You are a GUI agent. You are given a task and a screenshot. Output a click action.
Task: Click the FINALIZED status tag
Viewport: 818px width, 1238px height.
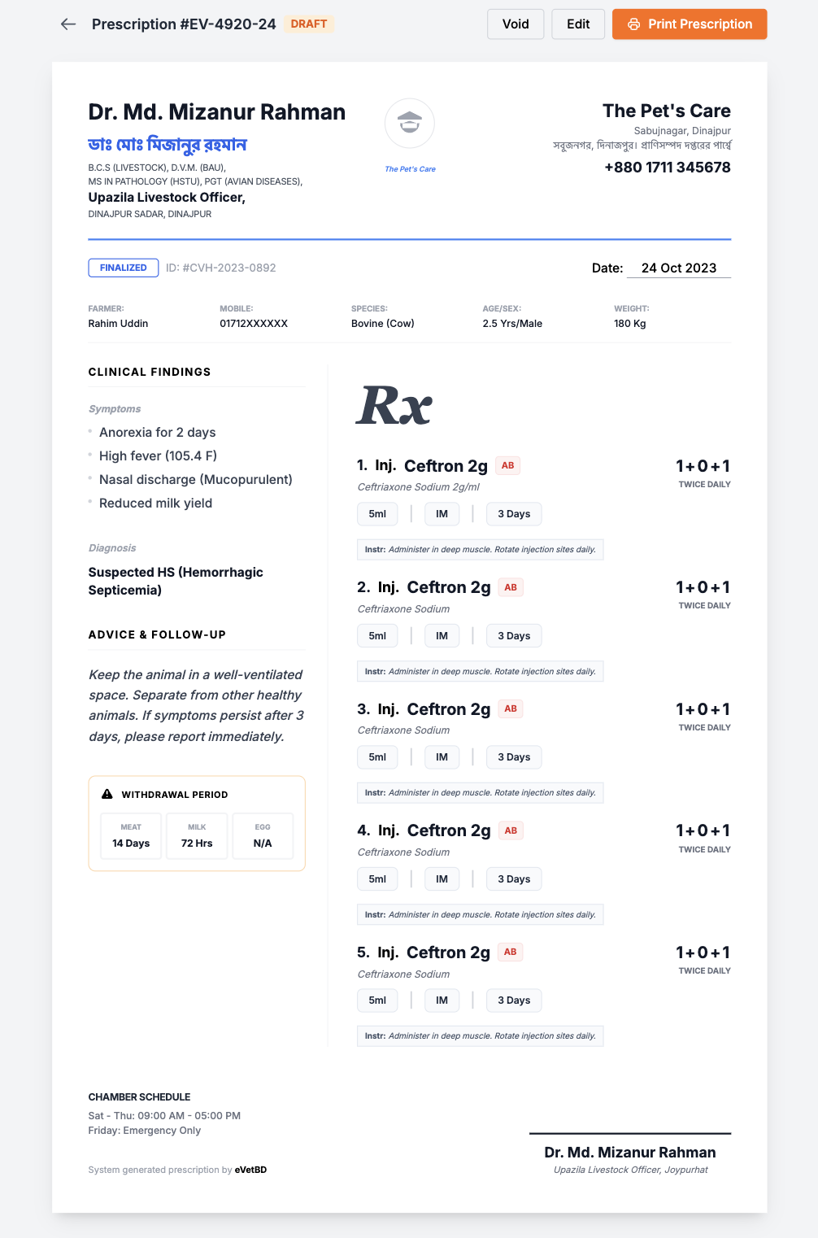pyautogui.click(x=124, y=268)
